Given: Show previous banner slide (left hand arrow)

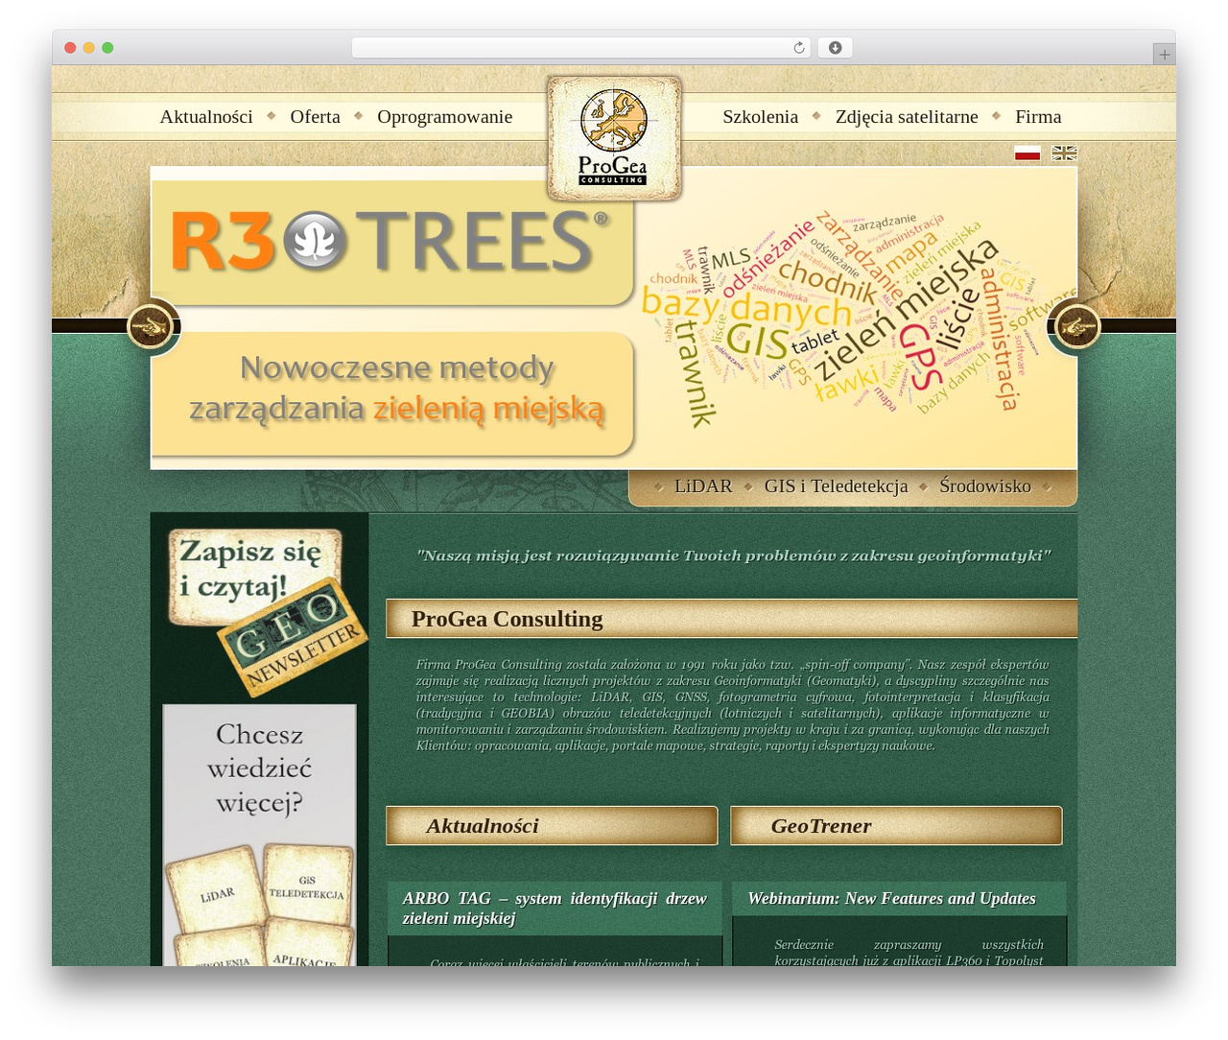Looking at the screenshot, I should 152,327.
